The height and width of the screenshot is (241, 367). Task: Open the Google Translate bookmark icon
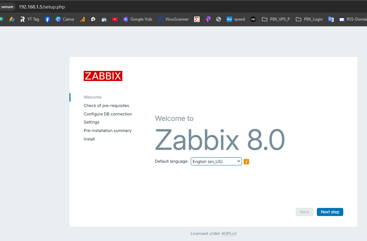pyautogui.click(x=331, y=19)
